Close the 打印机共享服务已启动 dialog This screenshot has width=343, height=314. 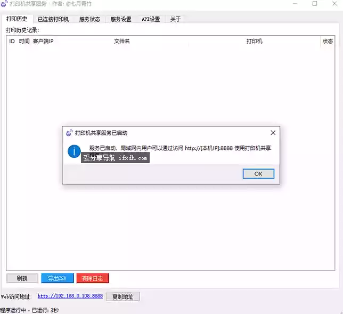(x=273, y=133)
